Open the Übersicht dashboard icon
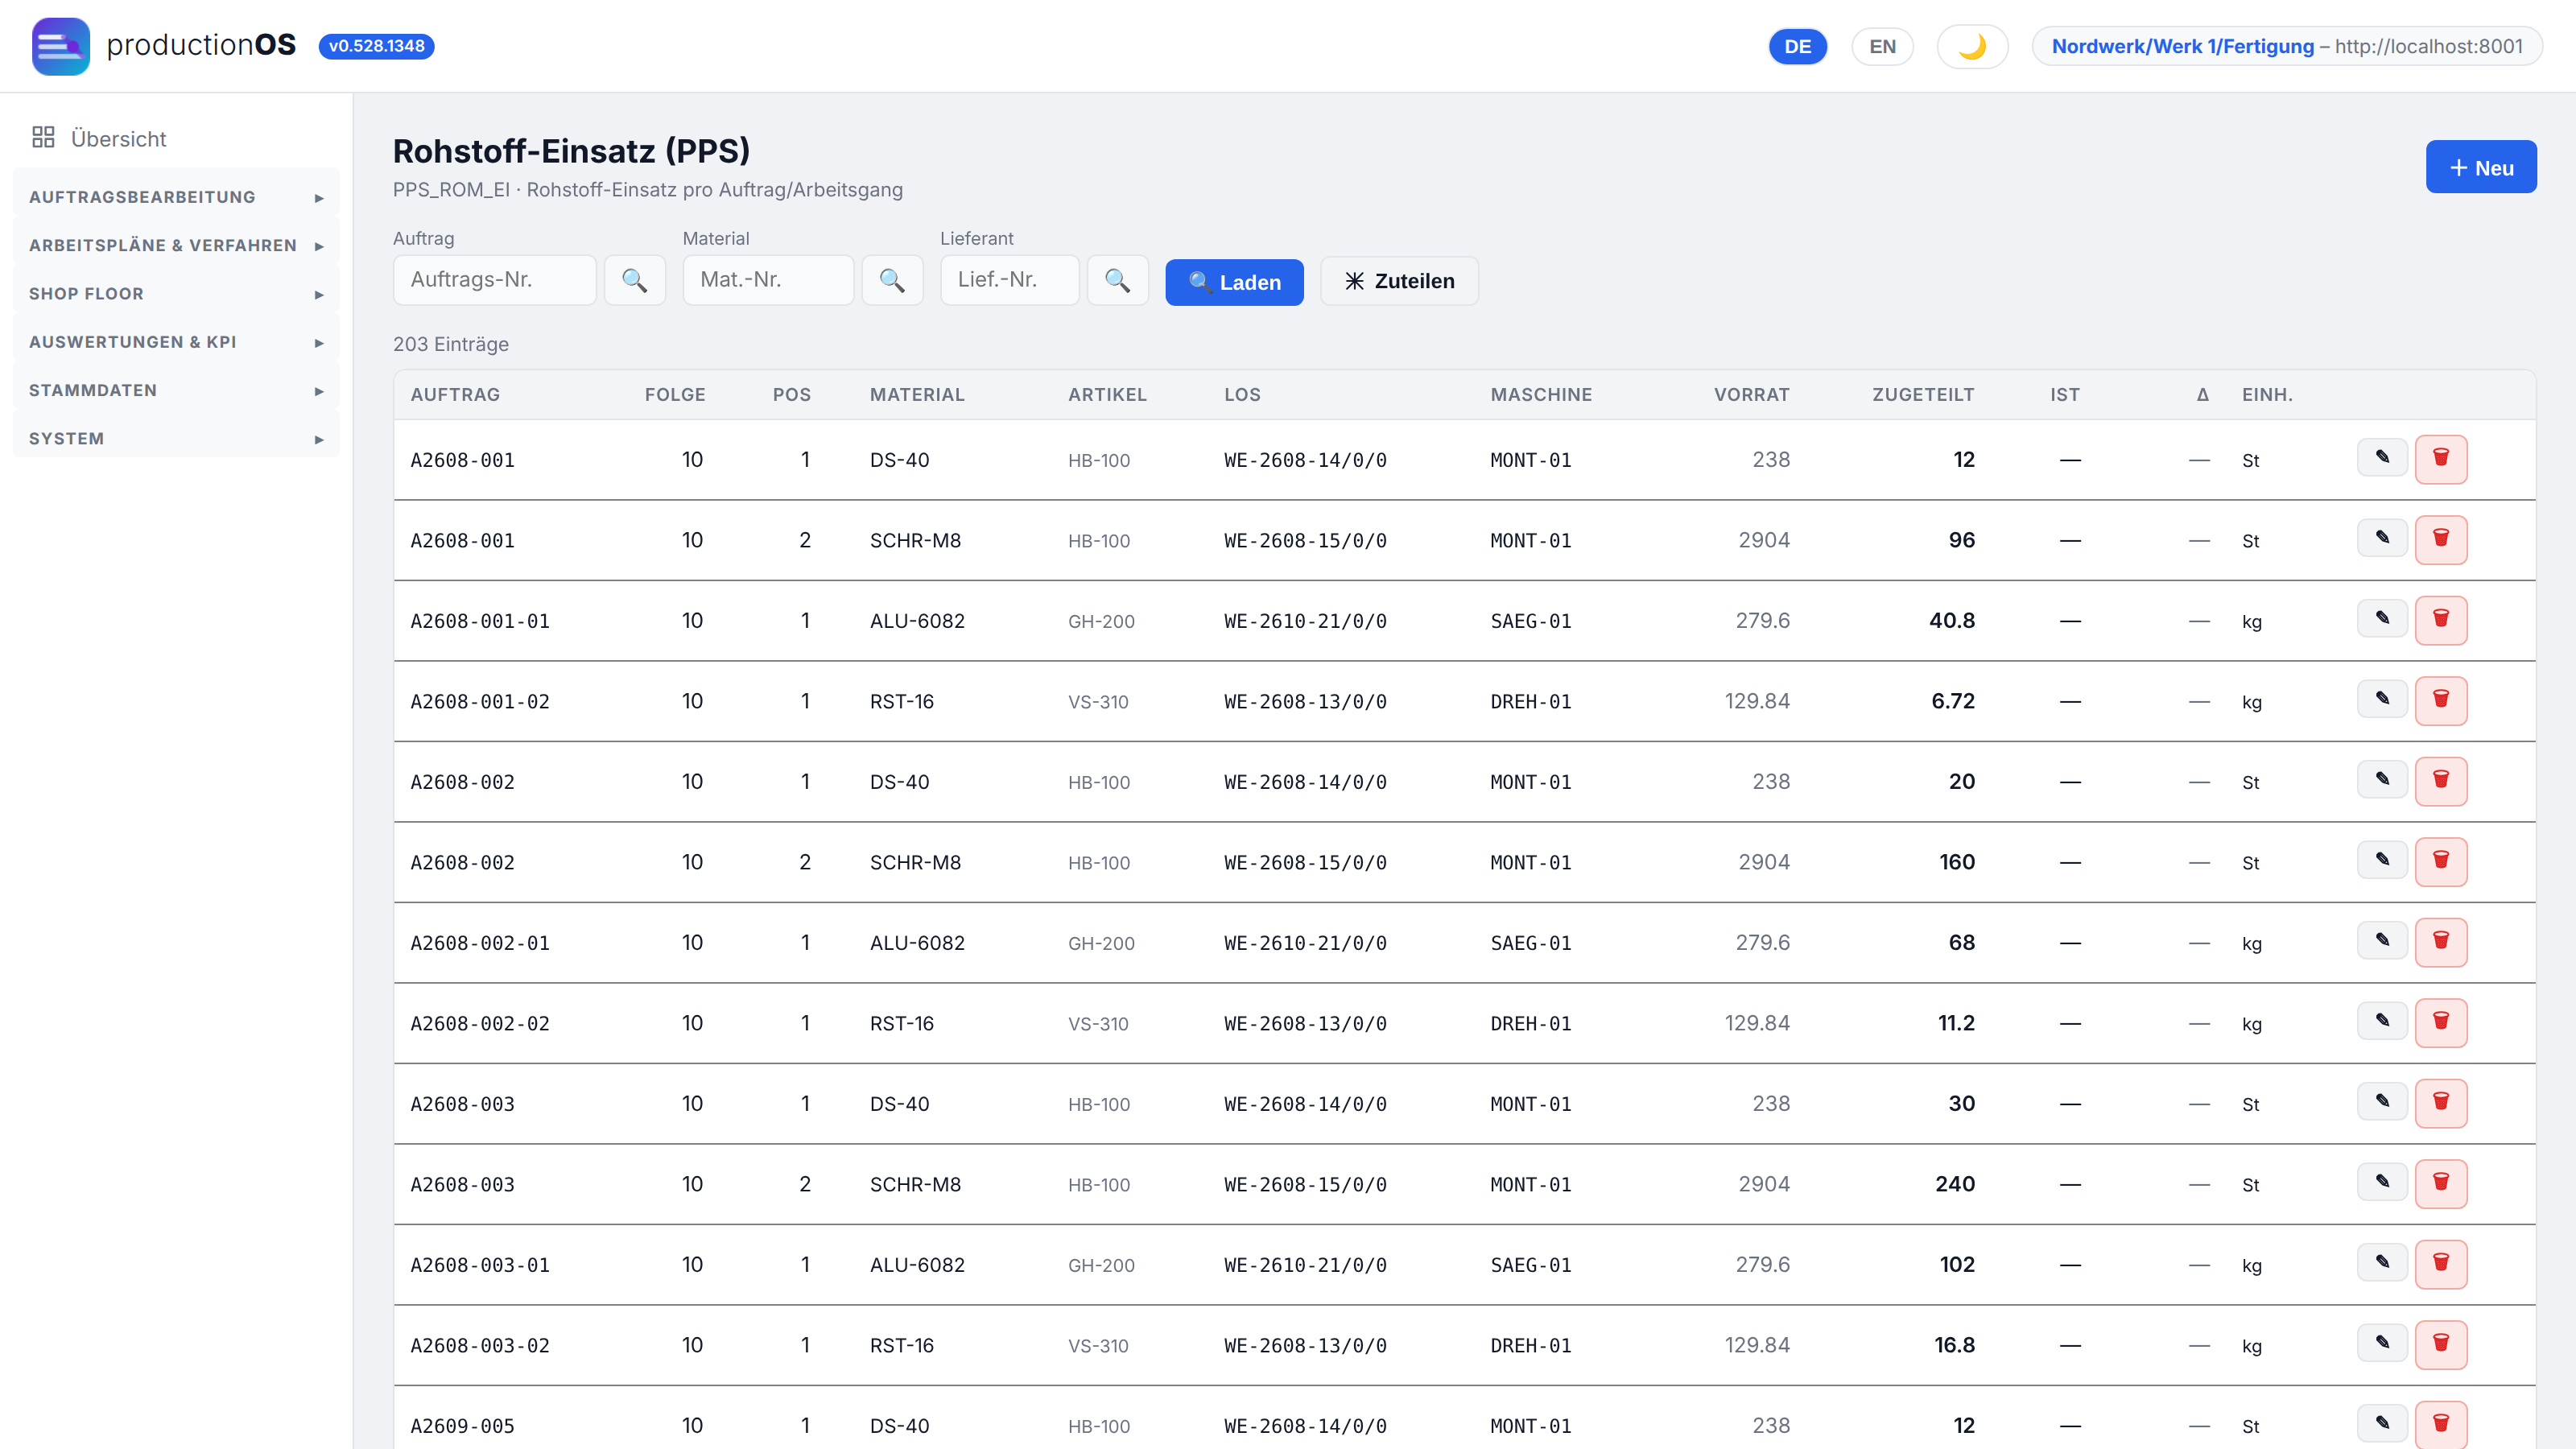 (x=43, y=138)
